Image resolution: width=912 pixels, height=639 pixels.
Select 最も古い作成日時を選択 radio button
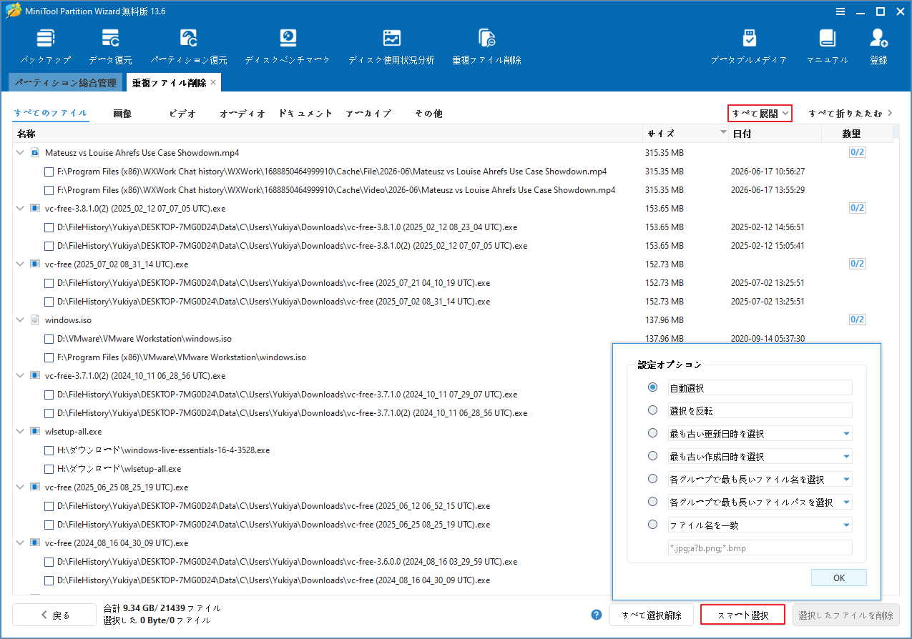tap(652, 455)
